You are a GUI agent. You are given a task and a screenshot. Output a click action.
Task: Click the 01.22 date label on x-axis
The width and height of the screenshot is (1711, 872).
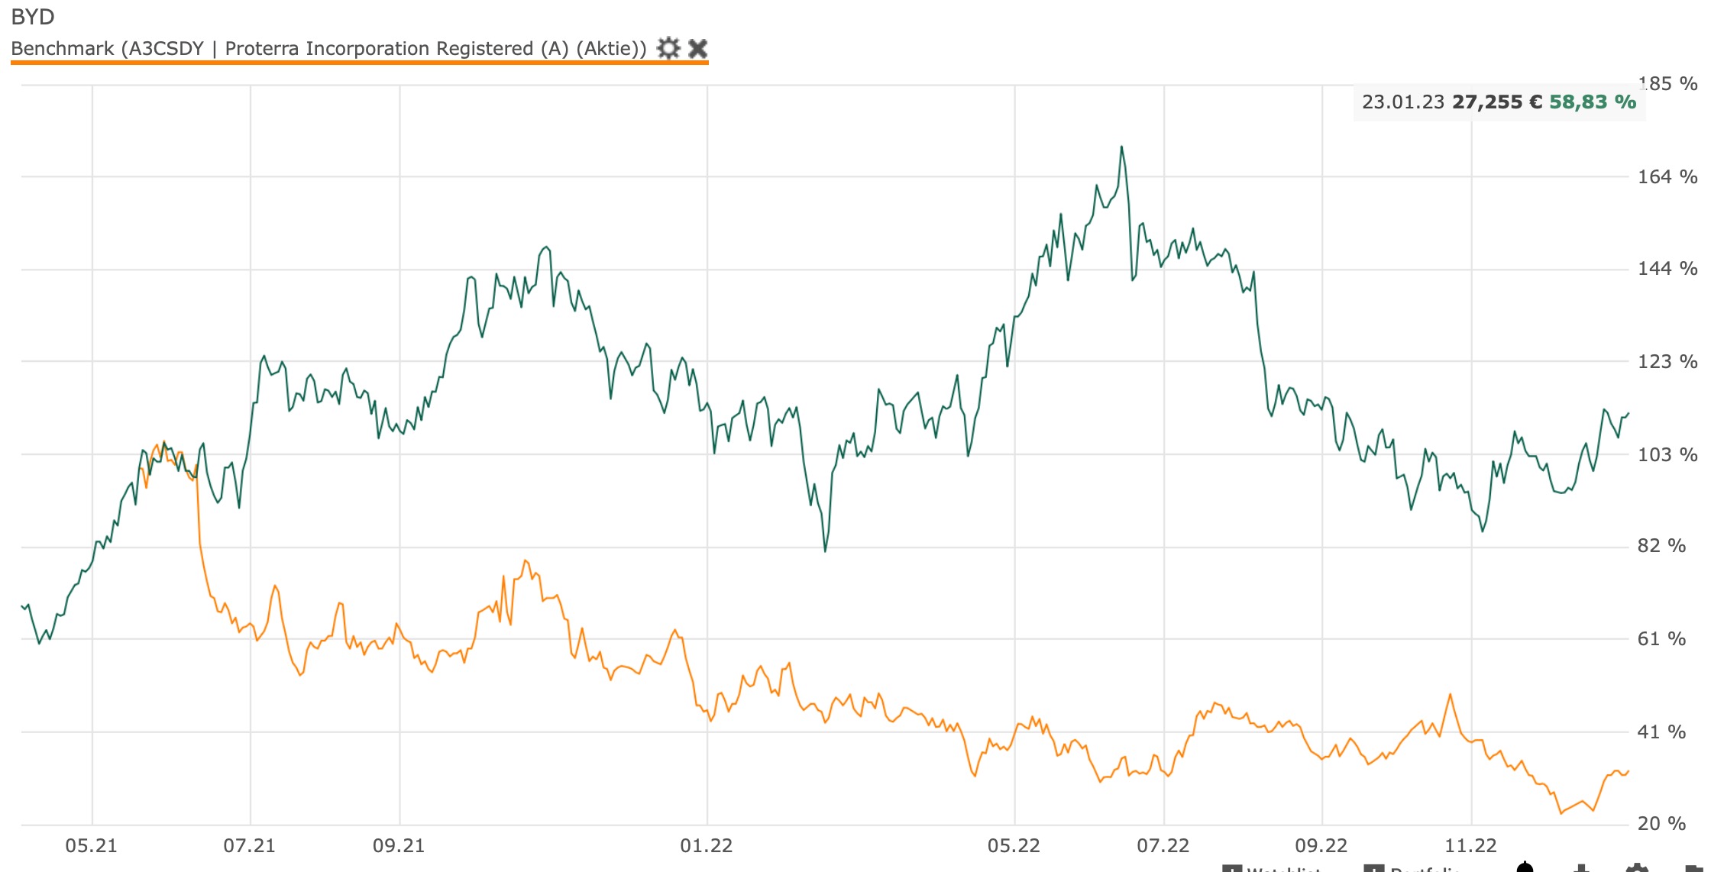tap(707, 845)
